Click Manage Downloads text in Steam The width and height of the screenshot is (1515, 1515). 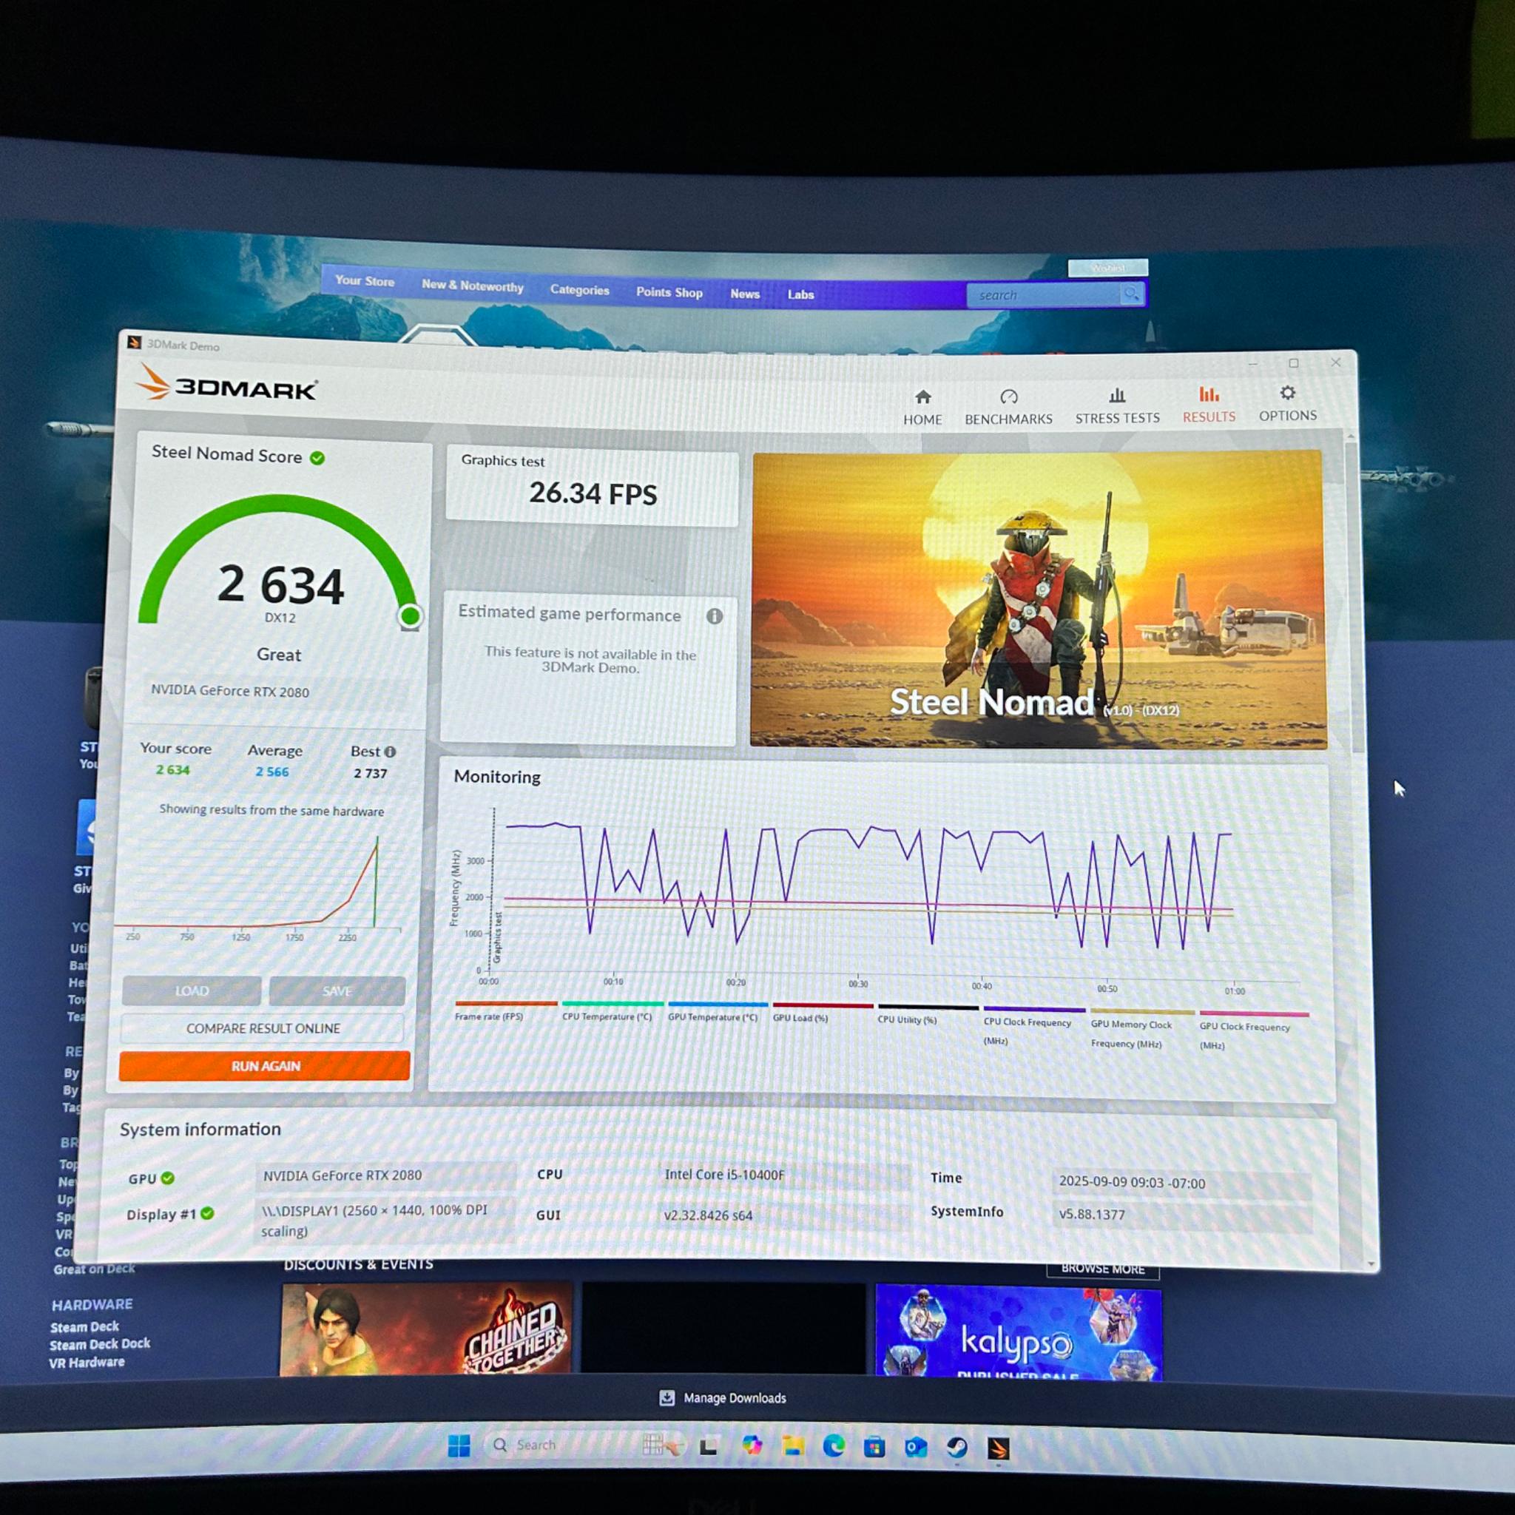(x=735, y=1397)
